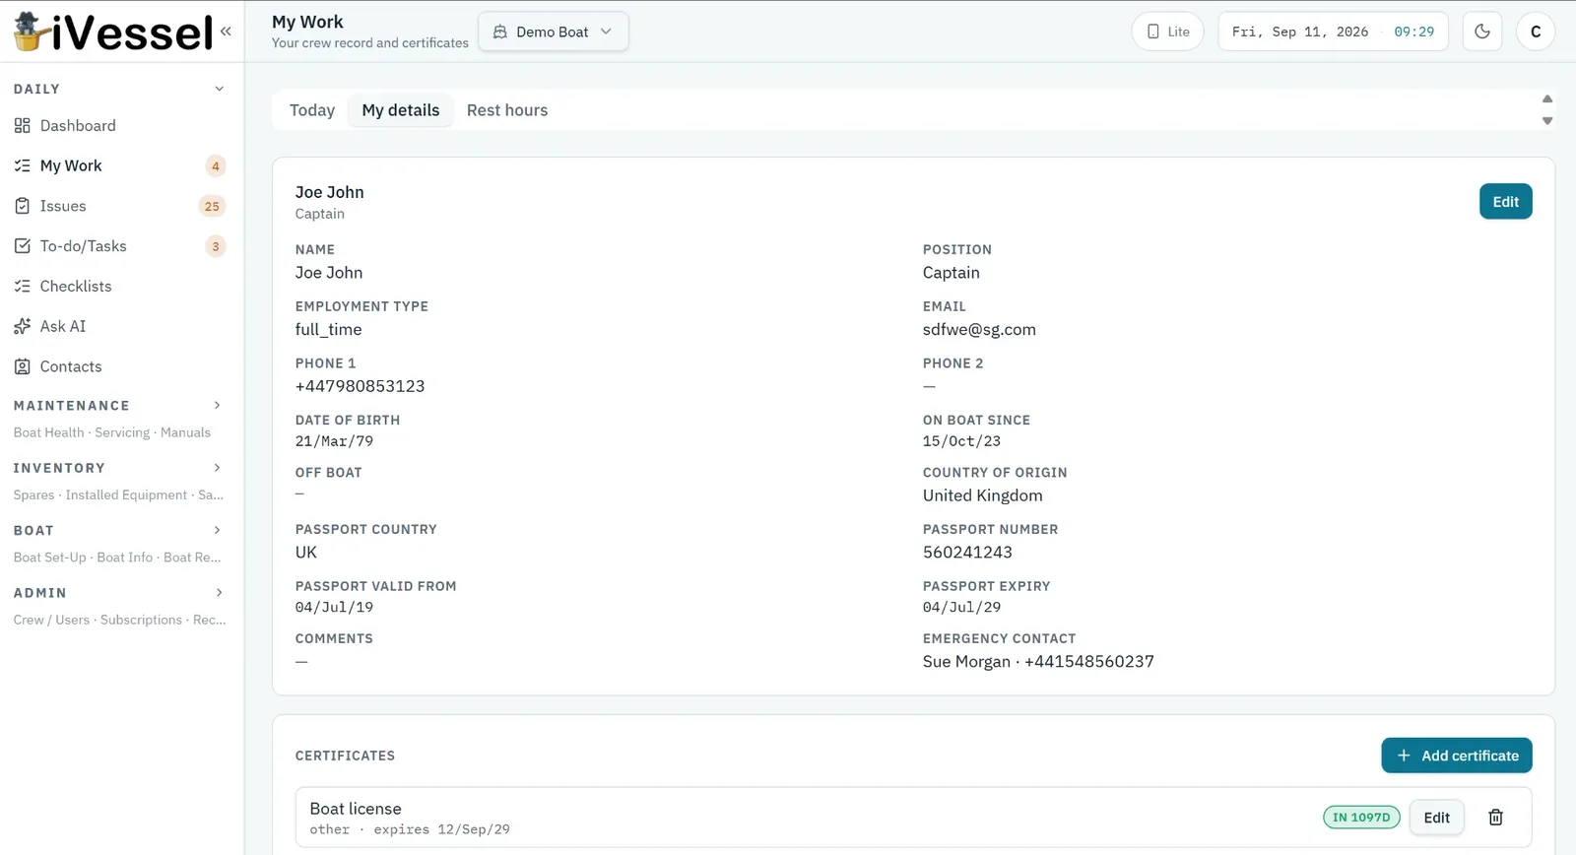This screenshot has height=855, width=1576.
Task: Click the Contacts book icon
Action: click(23, 366)
